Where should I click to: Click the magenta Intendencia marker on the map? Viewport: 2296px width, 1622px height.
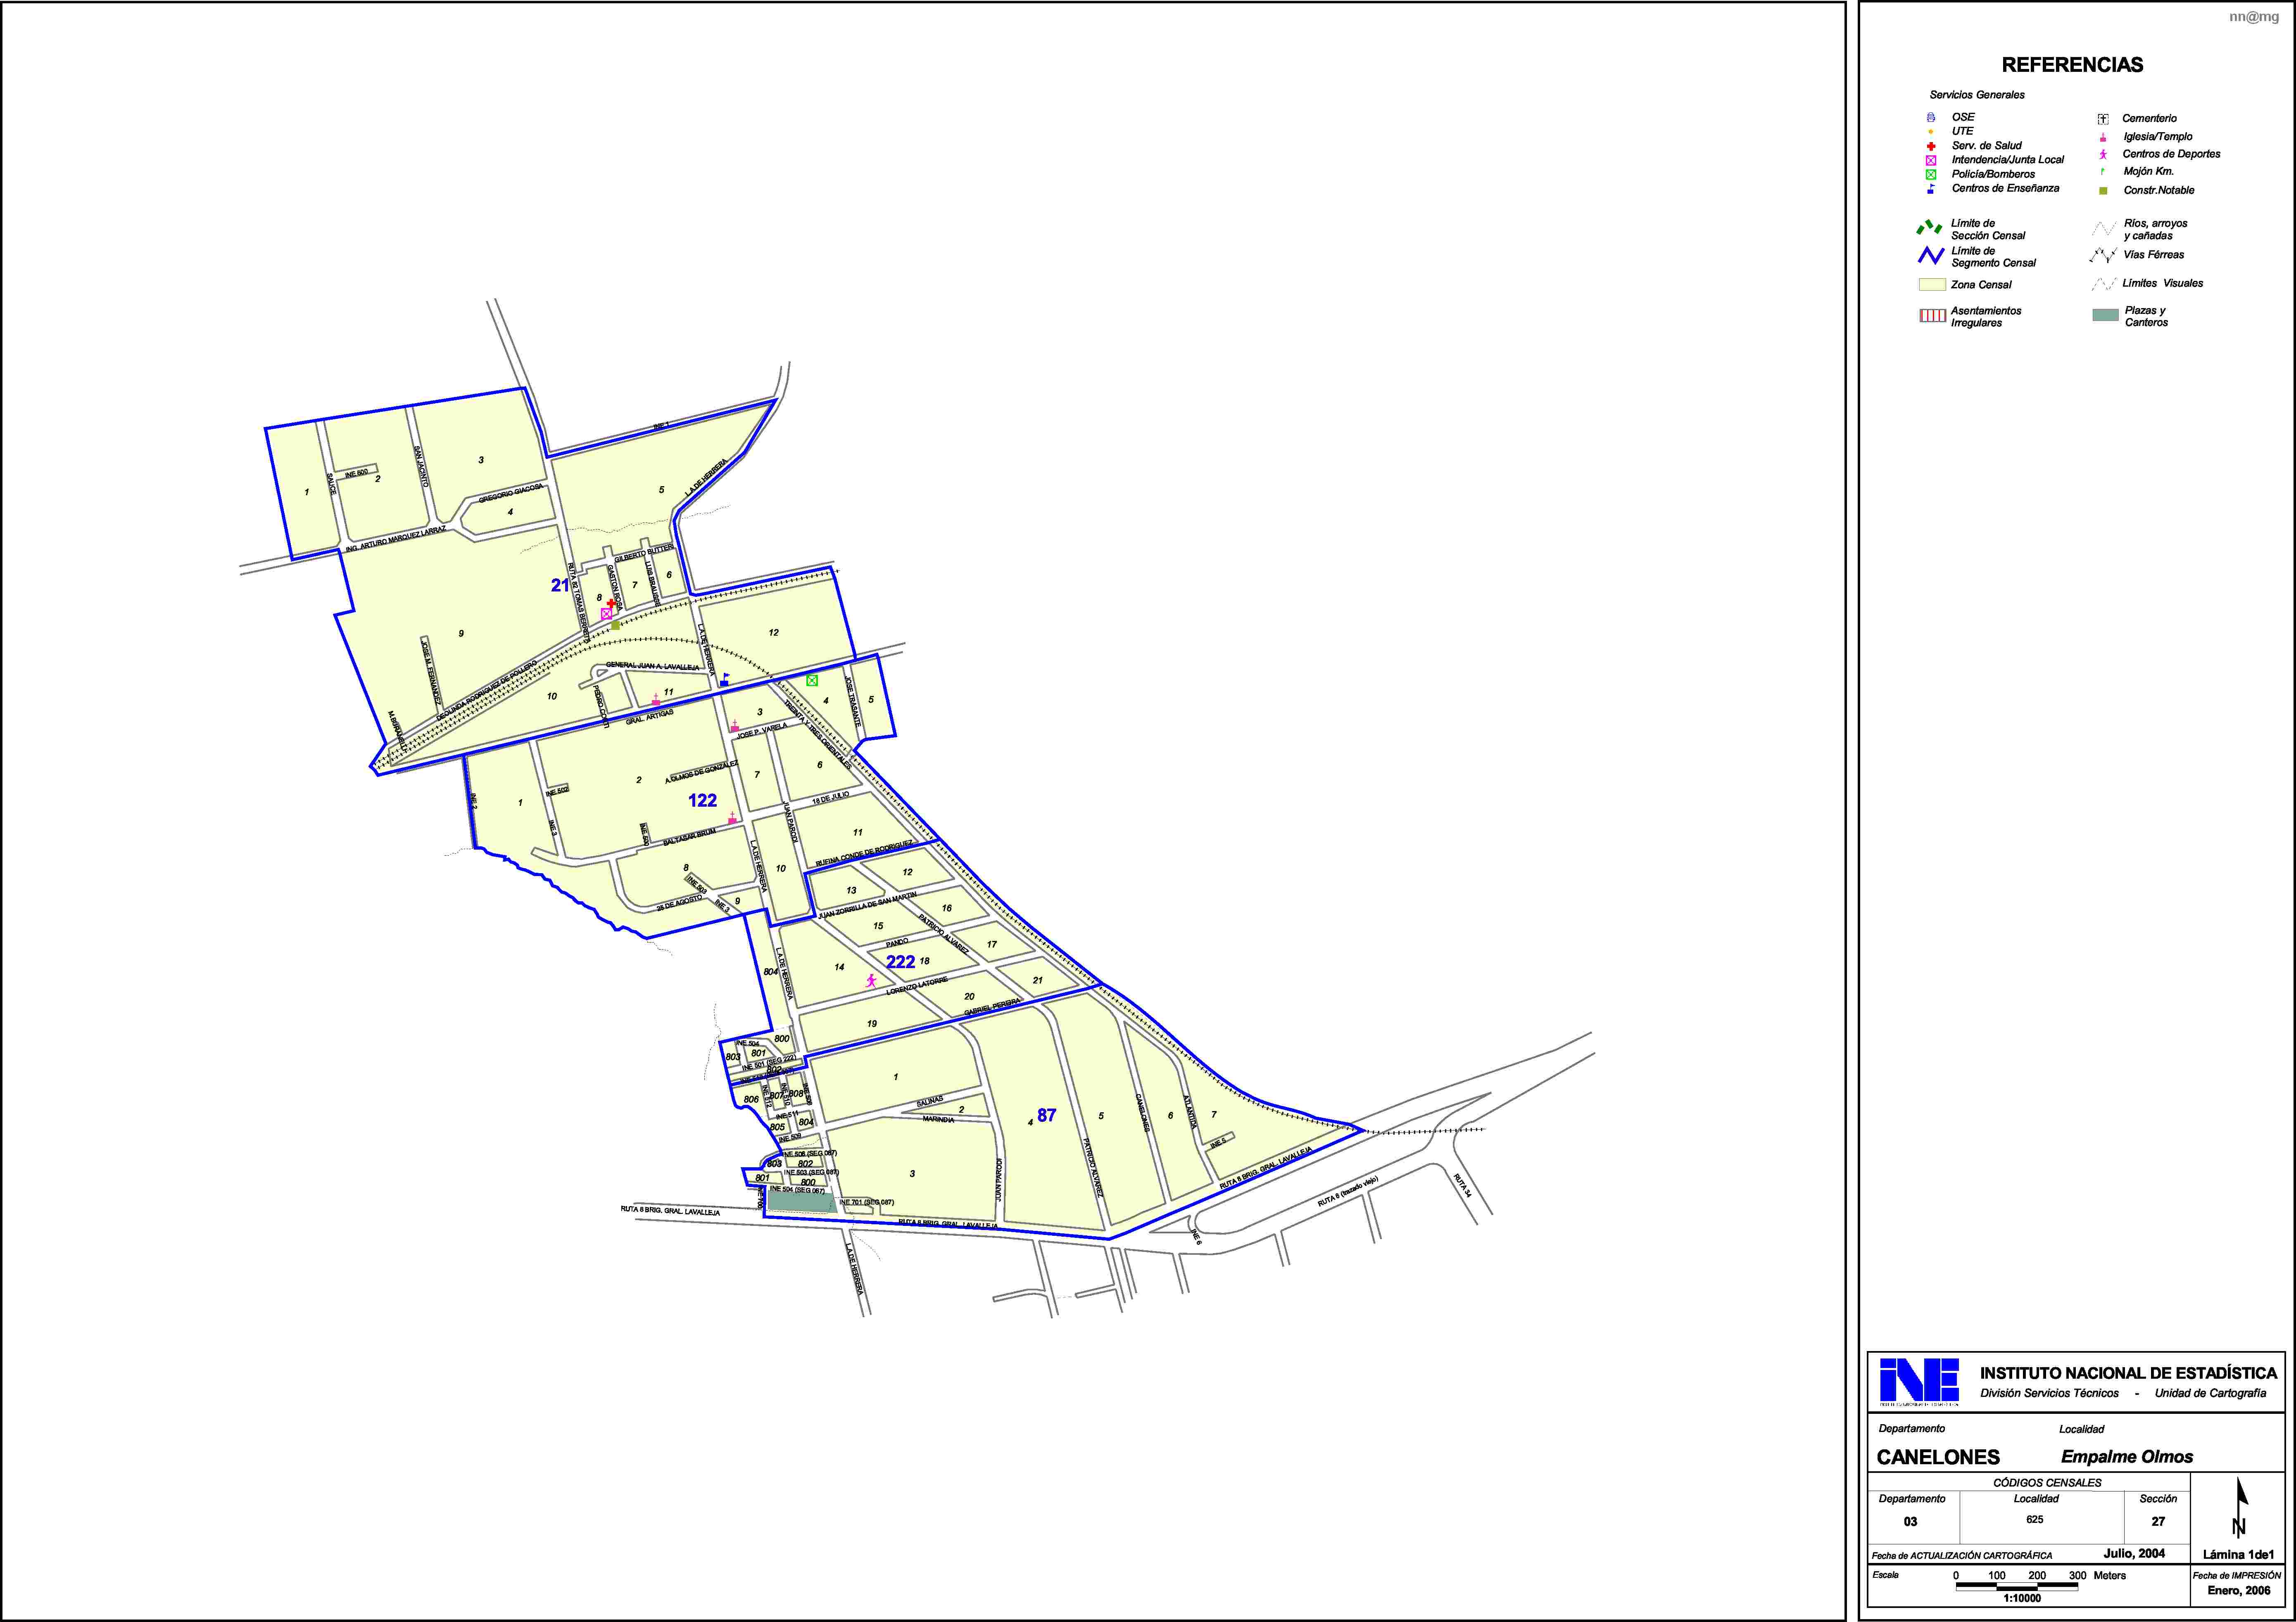click(x=606, y=614)
